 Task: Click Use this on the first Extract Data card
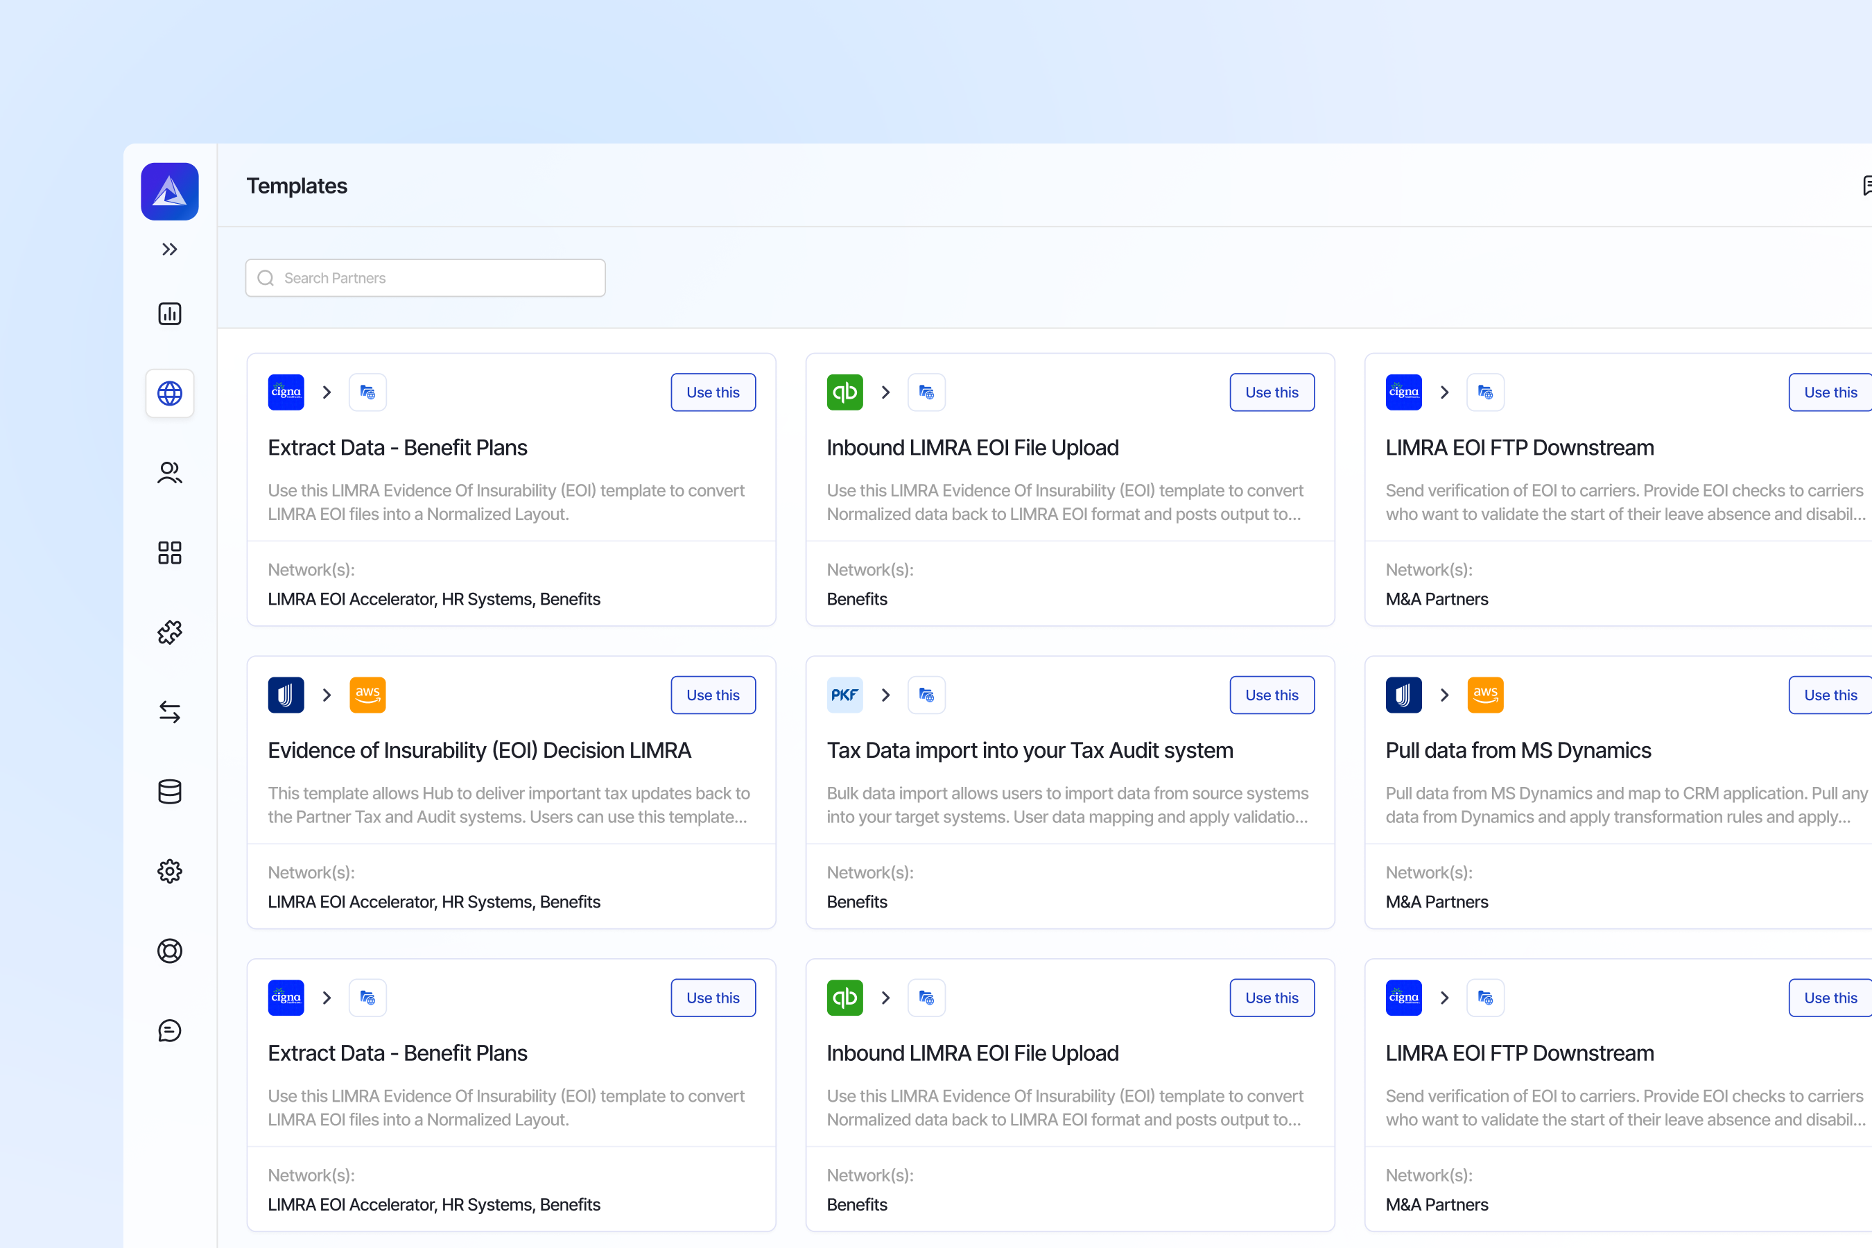(x=712, y=392)
